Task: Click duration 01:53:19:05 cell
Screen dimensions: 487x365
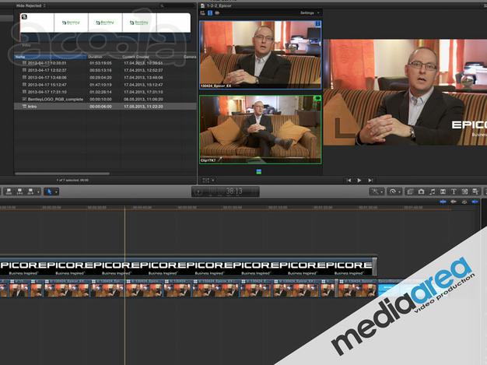Action: (x=100, y=63)
